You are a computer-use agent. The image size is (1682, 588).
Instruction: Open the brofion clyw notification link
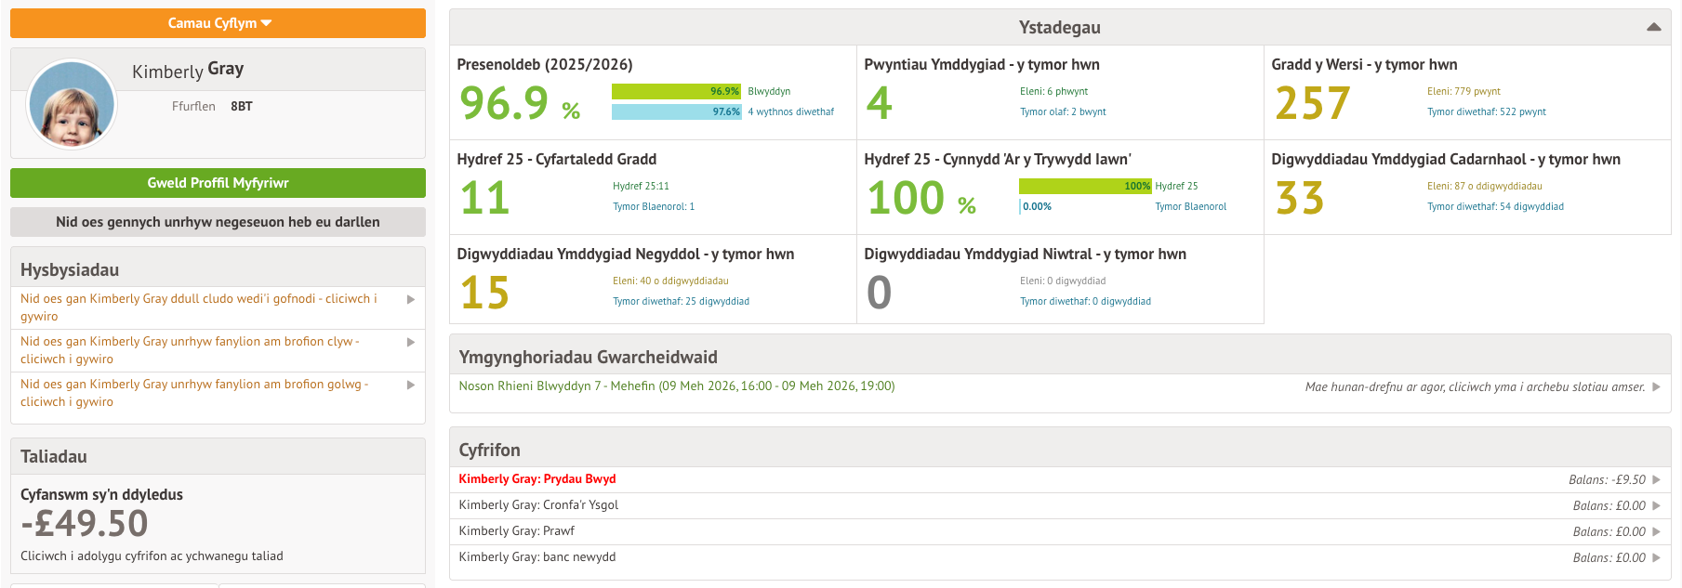coord(190,350)
